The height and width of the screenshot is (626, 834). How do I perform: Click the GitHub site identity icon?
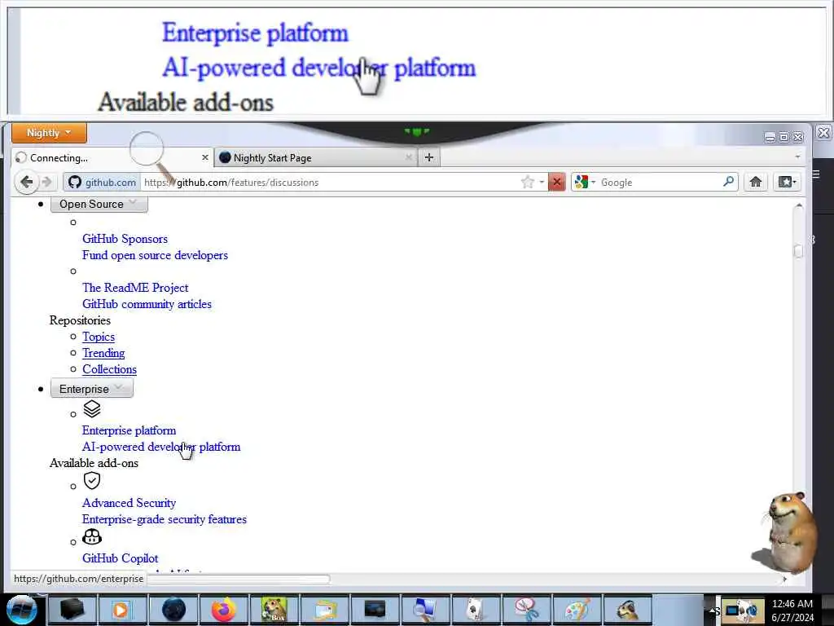[x=75, y=182]
